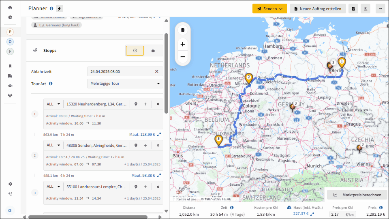This screenshot has height=219, width=389.
Task: Open the settings gear in the sidebar
Action: pyautogui.click(x=10, y=184)
